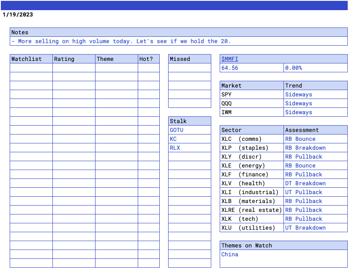Select the XLP (staples) sector cell

pyautogui.click(x=252, y=148)
